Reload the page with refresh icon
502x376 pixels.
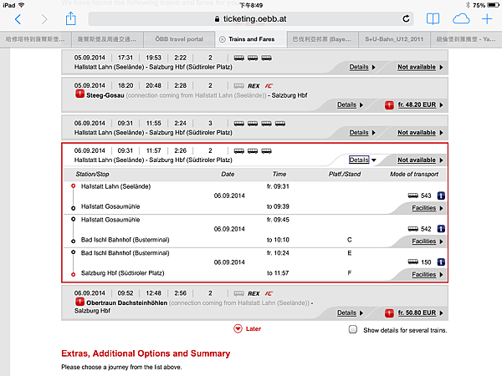coord(406,19)
